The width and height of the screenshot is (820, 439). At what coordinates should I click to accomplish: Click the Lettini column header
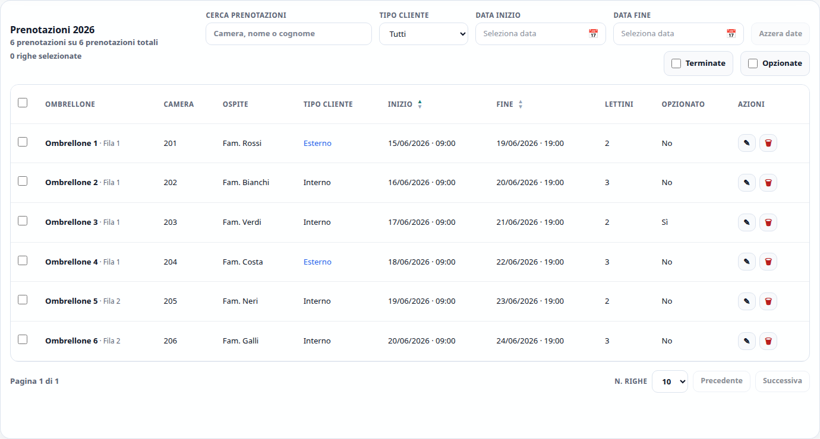point(619,104)
